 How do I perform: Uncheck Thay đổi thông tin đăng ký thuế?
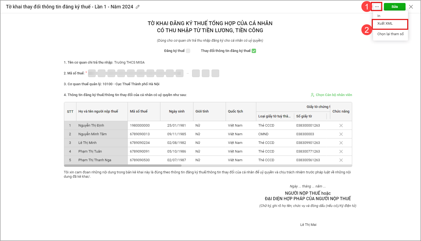[x=254, y=51]
